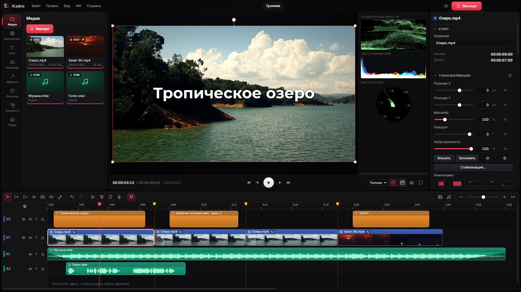
Task: Open the Справка menu
Action: 94,6
